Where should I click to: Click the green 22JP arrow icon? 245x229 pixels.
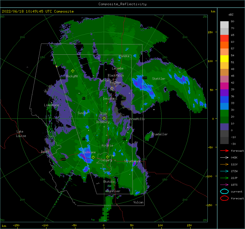[x=224, y=178]
